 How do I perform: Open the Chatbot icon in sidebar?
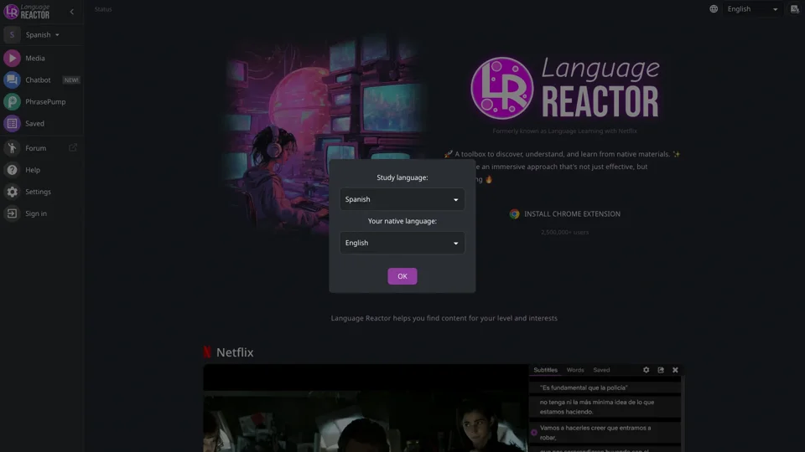(x=12, y=80)
